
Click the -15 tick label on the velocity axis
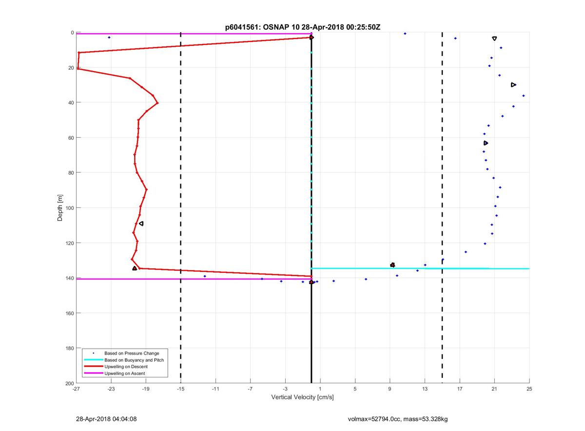[x=180, y=389]
